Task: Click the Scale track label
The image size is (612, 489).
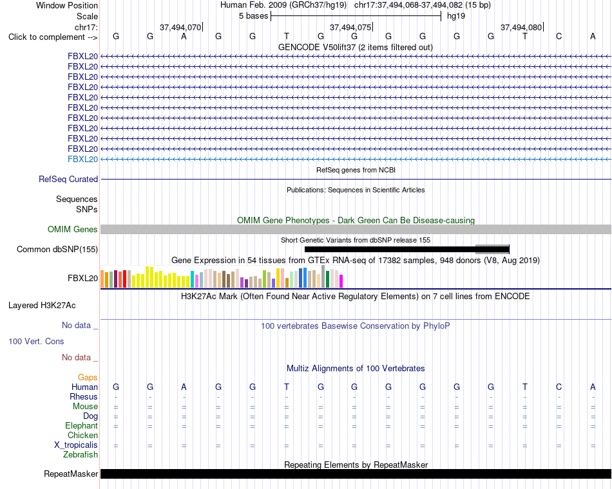Action: pos(87,16)
